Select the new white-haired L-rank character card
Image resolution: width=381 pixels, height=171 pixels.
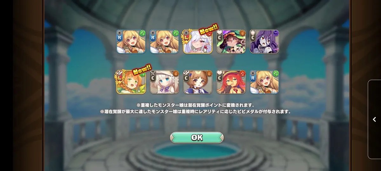pos(197,41)
